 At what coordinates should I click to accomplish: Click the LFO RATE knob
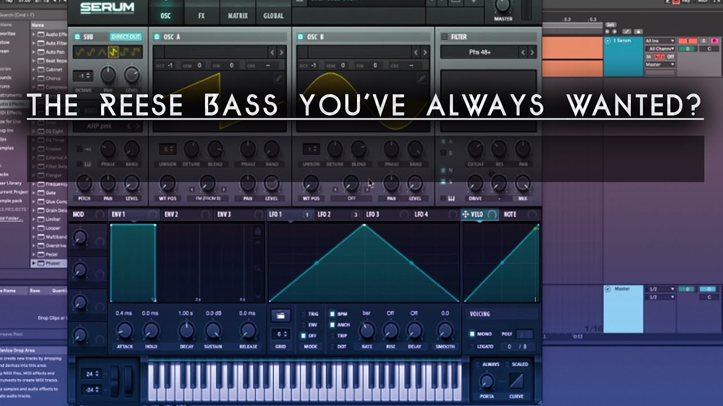click(x=367, y=330)
